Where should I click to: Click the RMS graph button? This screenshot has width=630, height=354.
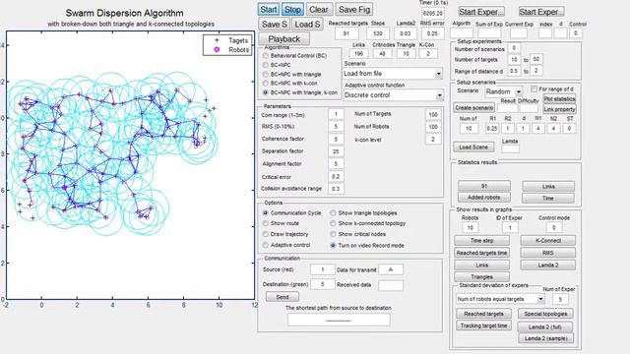tap(548, 253)
